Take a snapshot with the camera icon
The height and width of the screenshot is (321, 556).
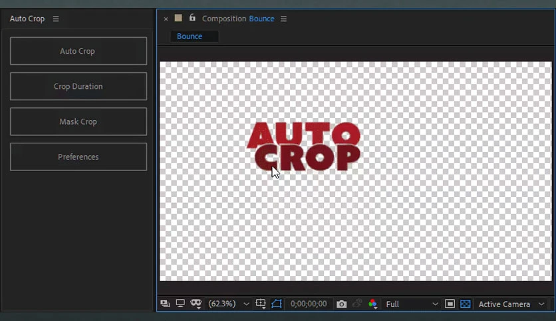coord(341,304)
